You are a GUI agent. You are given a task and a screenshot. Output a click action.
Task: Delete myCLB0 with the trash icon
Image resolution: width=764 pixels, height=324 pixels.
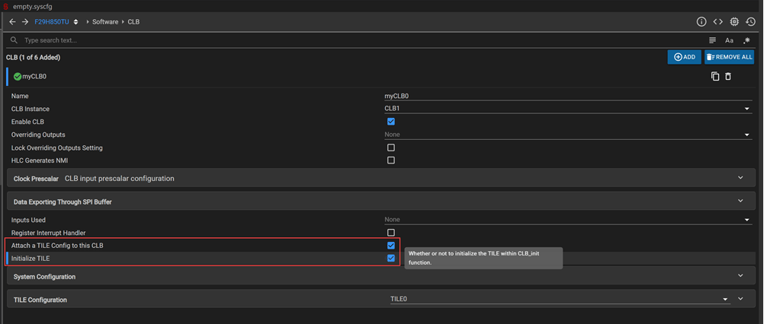click(x=728, y=76)
